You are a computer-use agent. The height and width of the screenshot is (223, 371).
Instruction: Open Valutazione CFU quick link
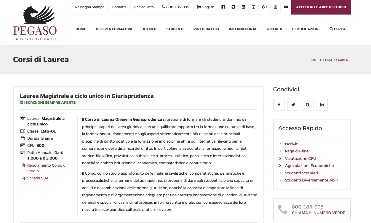point(300,158)
